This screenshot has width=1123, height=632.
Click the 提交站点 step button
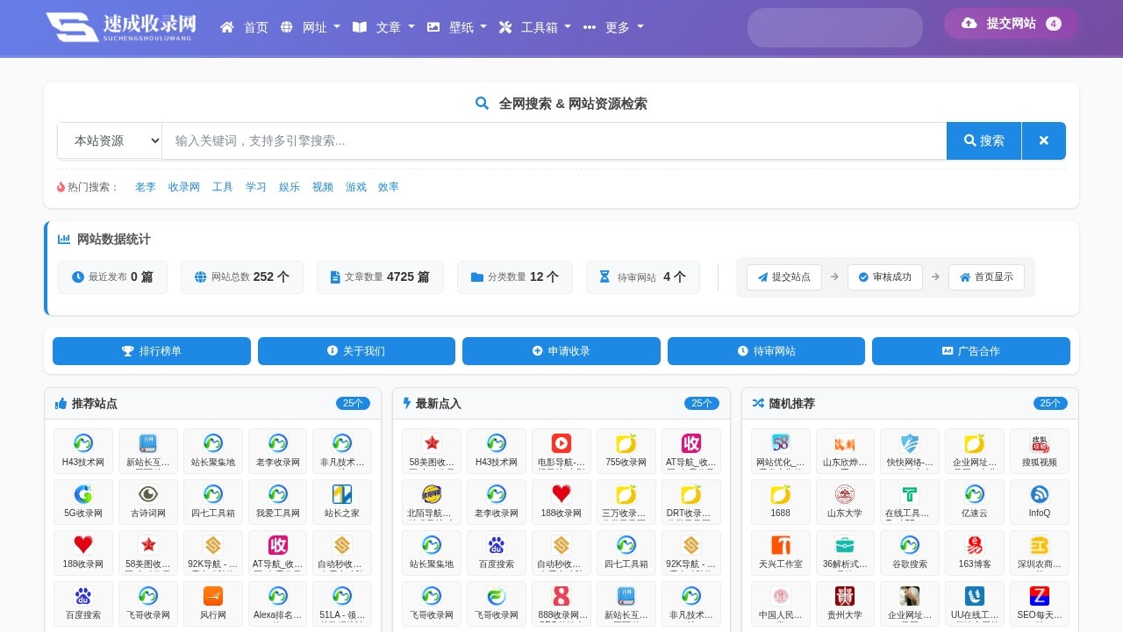(784, 277)
